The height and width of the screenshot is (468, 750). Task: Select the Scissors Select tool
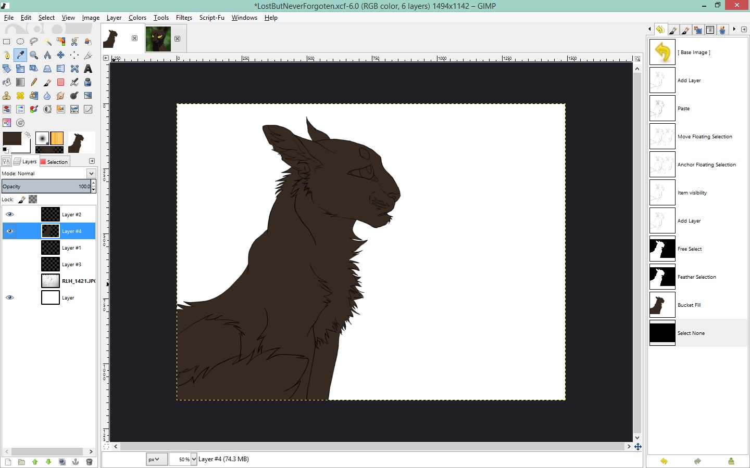(74, 42)
